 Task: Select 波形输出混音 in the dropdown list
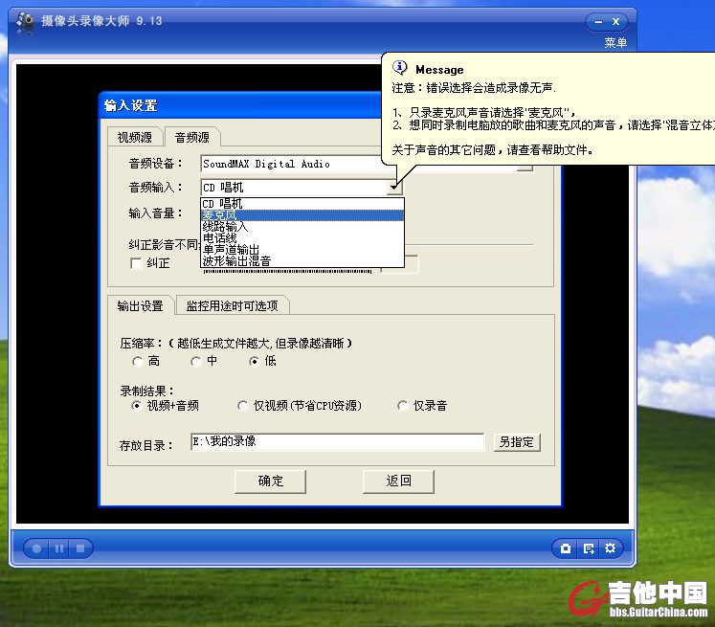(302, 260)
